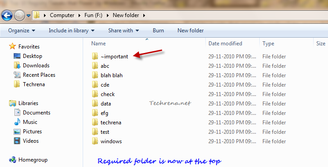This screenshot has height=167, width=328.
Task: Click folder icon of test
Action: (95, 132)
